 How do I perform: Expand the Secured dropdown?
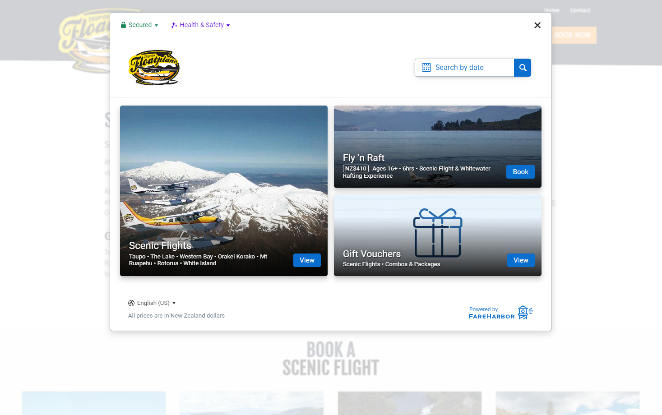[140, 25]
